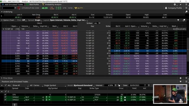Toggle the C symbol group checkbox
Viewport: 189px width, 106px height.
(x=5, y=92)
